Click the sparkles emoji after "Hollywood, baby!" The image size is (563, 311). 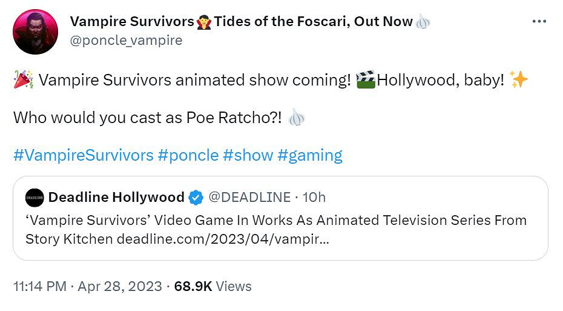click(519, 80)
